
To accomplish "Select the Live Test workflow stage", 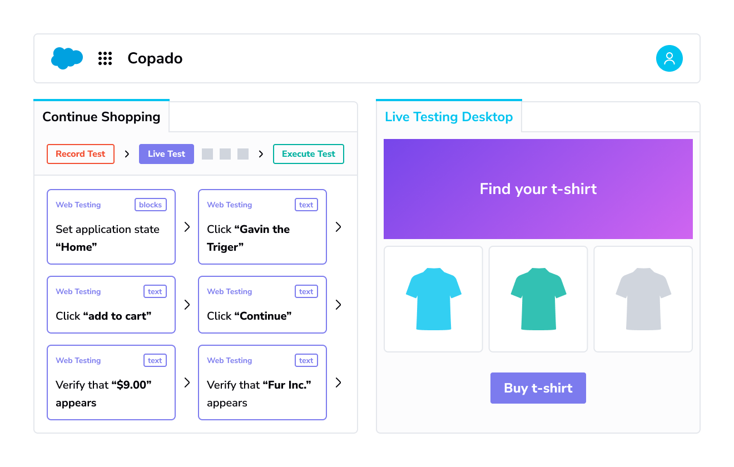I will tap(166, 153).
